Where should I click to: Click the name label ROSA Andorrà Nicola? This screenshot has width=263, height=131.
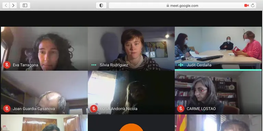(x=118, y=109)
